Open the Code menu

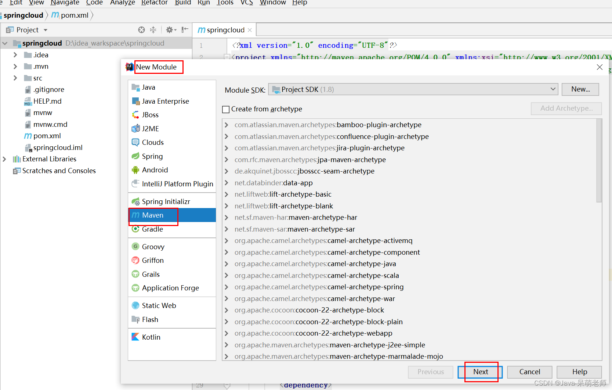pyautogui.click(x=94, y=3)
